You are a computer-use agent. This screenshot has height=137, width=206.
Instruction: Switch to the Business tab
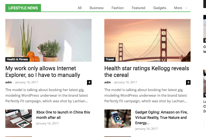coord(97,8)
